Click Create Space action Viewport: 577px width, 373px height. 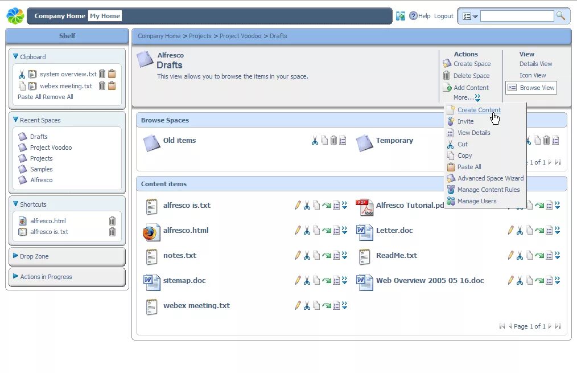click(472, 64)
